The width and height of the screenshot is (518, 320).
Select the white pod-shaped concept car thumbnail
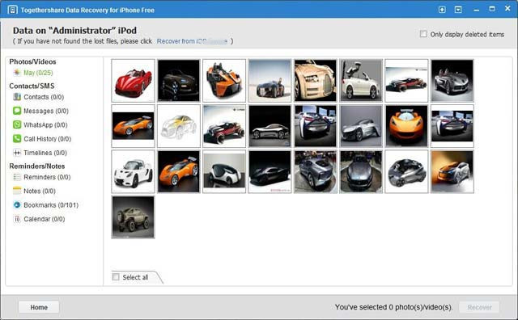[224, 171]
